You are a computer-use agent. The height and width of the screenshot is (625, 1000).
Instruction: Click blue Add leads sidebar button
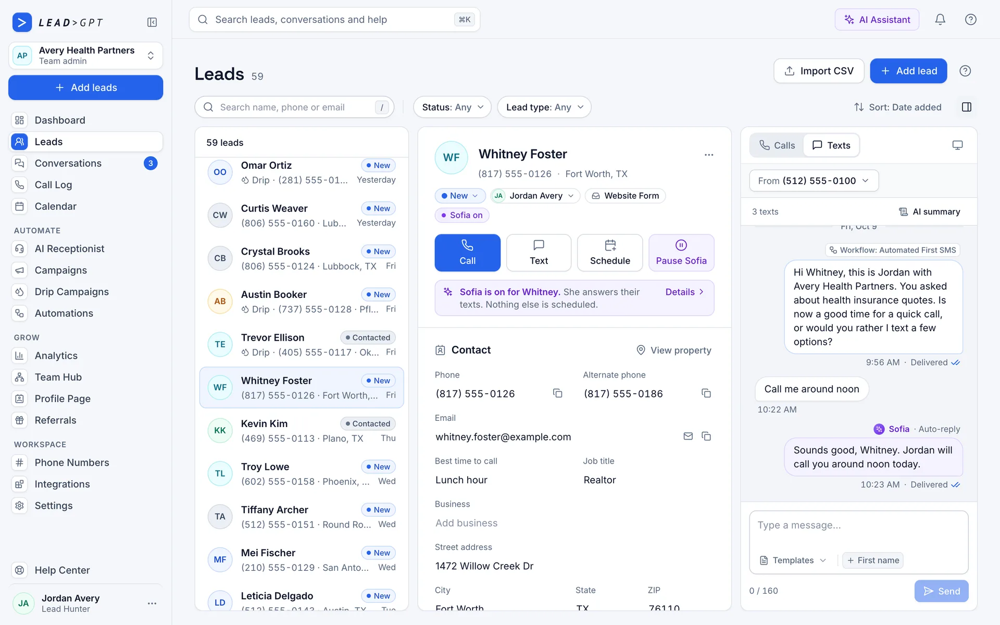click(86, 87)
